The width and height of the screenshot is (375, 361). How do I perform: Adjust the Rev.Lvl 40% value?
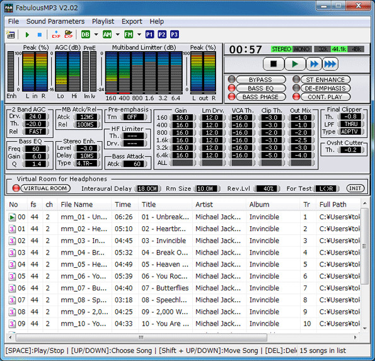267,188
